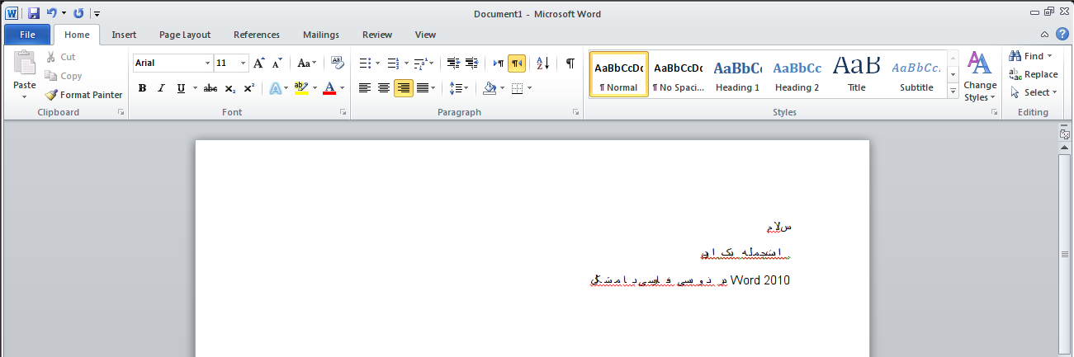The image size is (1074, 357).
Task: Apply paragraph Shading paint bucket
Action: tap(490, 88)
